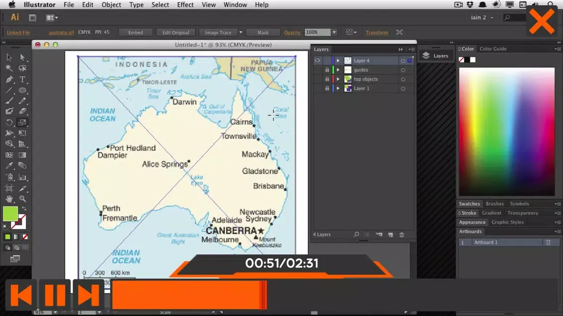Click the Embed button
The height and width of the screenshot is (316, 563).
[135, 32]
